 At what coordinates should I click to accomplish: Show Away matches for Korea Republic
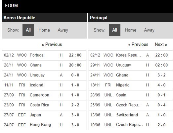[63, 30]
